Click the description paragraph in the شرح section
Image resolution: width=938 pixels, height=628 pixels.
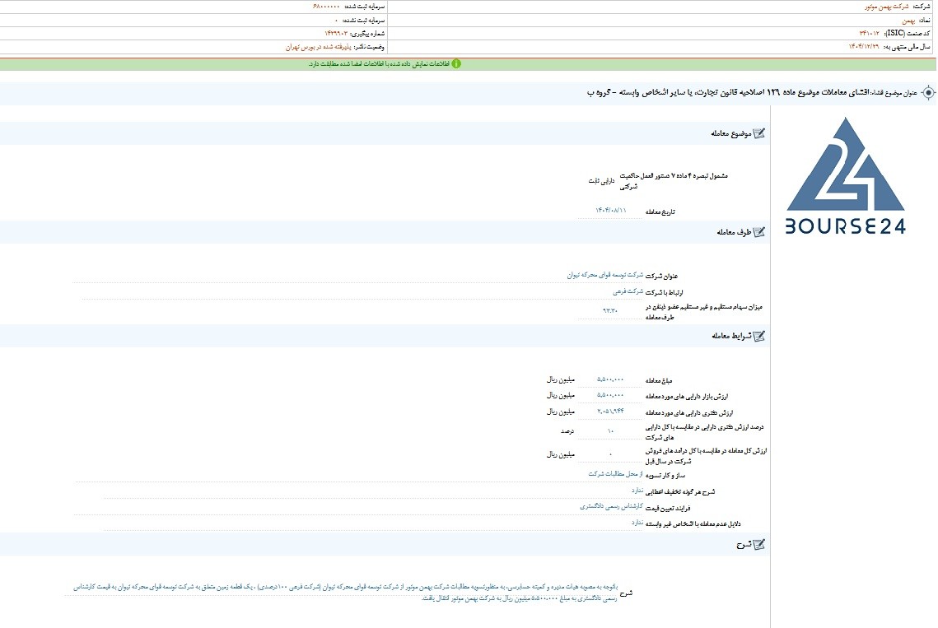click(346, 593)
